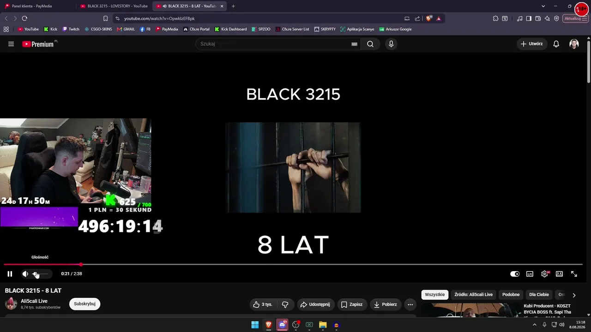Image resolution: width=591 pixels, height=332 pixels.
Task: Dislike the video with thumbs down
Action: tap(285, 304)
